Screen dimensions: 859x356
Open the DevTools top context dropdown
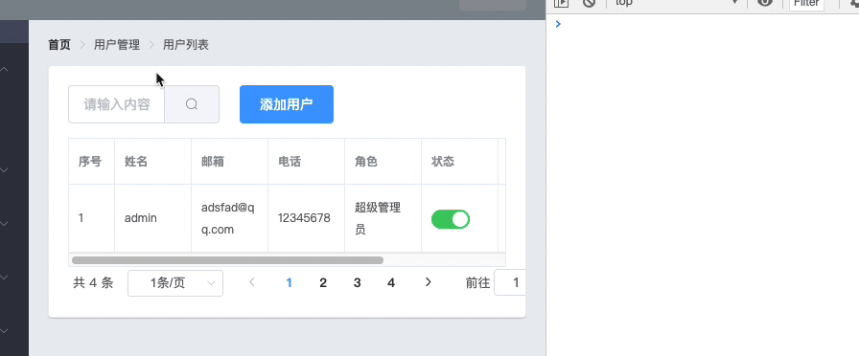click(677, 3)
